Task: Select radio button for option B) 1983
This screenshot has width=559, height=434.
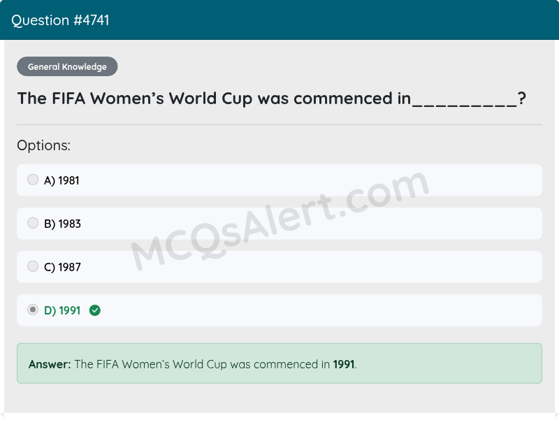Action: click(33, 223)
